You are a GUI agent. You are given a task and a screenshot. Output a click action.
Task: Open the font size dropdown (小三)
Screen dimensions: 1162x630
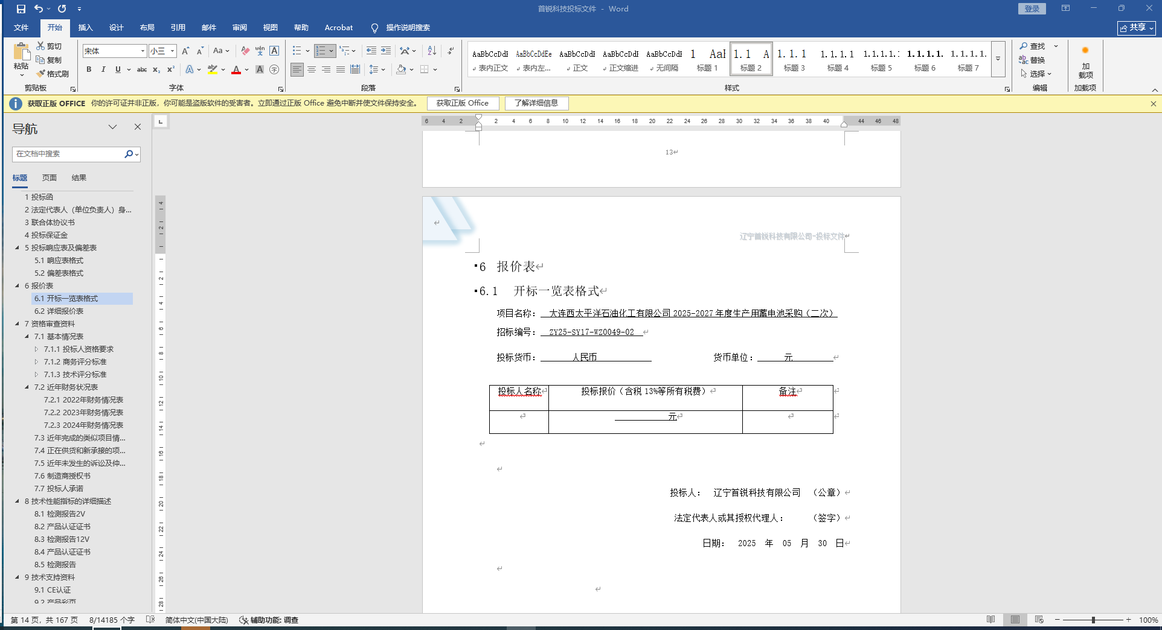tap(172, 51)
